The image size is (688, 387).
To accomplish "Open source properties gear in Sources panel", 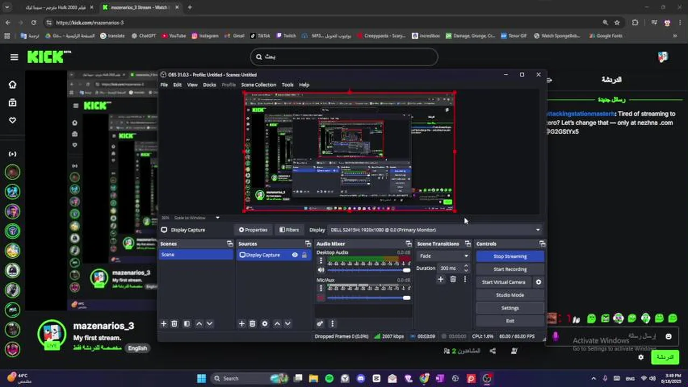I will pos(265,324).
